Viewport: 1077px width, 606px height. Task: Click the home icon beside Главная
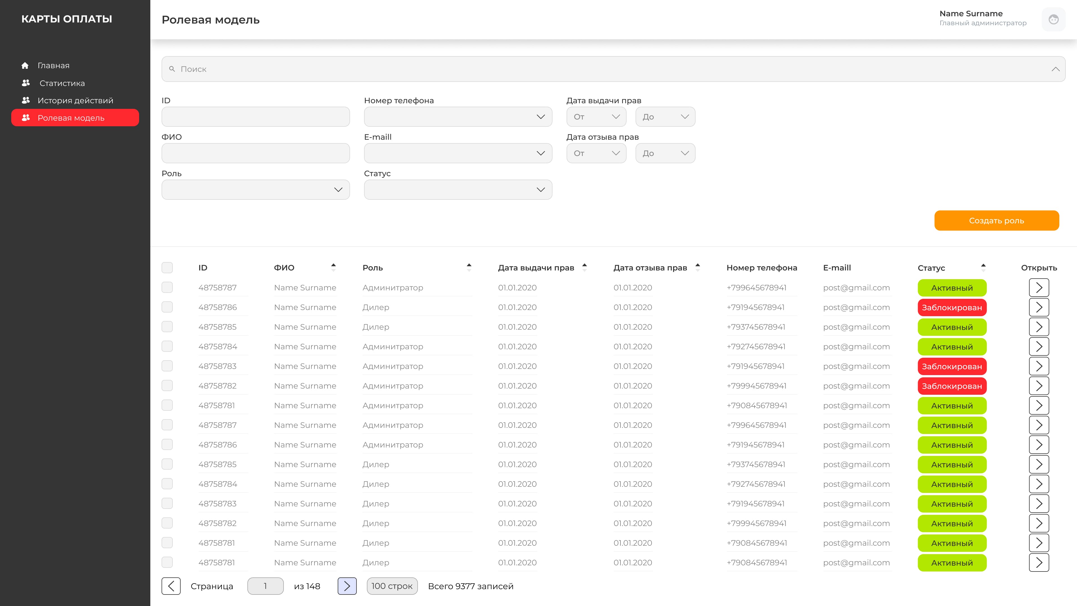(25, 65)
